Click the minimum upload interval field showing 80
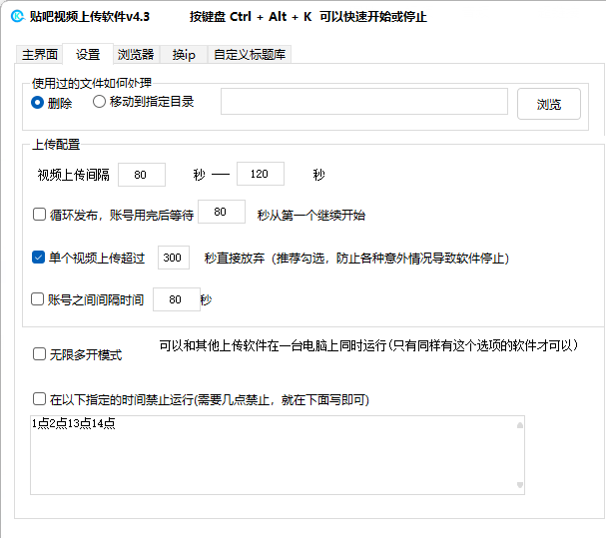This screenshot has width=606, height=538. click(x=142, y=175)
